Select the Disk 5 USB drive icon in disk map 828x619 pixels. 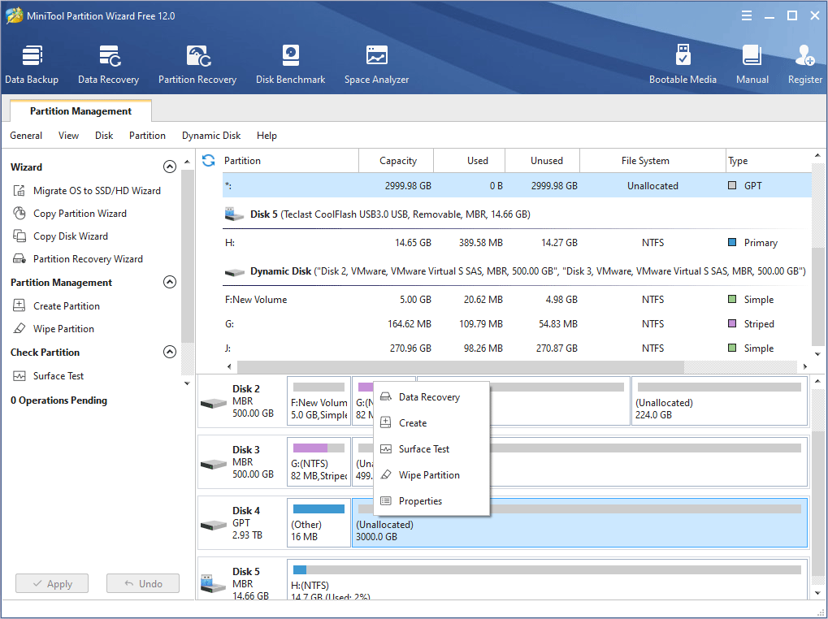pos(214,583)
